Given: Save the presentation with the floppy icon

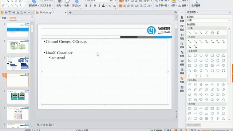Looking at the screenshot, I should 6,12.
